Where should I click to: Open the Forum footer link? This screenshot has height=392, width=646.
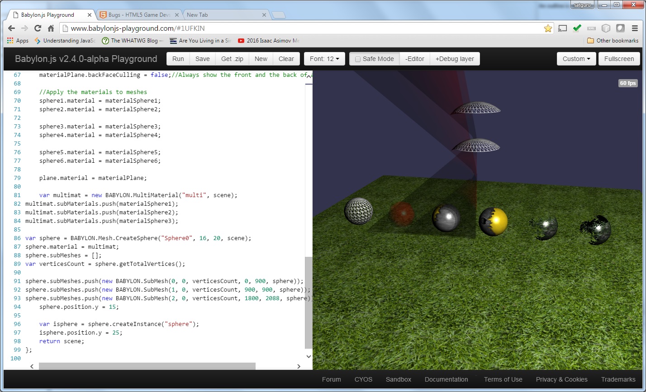pyautogui.click(x=332, y=379)
